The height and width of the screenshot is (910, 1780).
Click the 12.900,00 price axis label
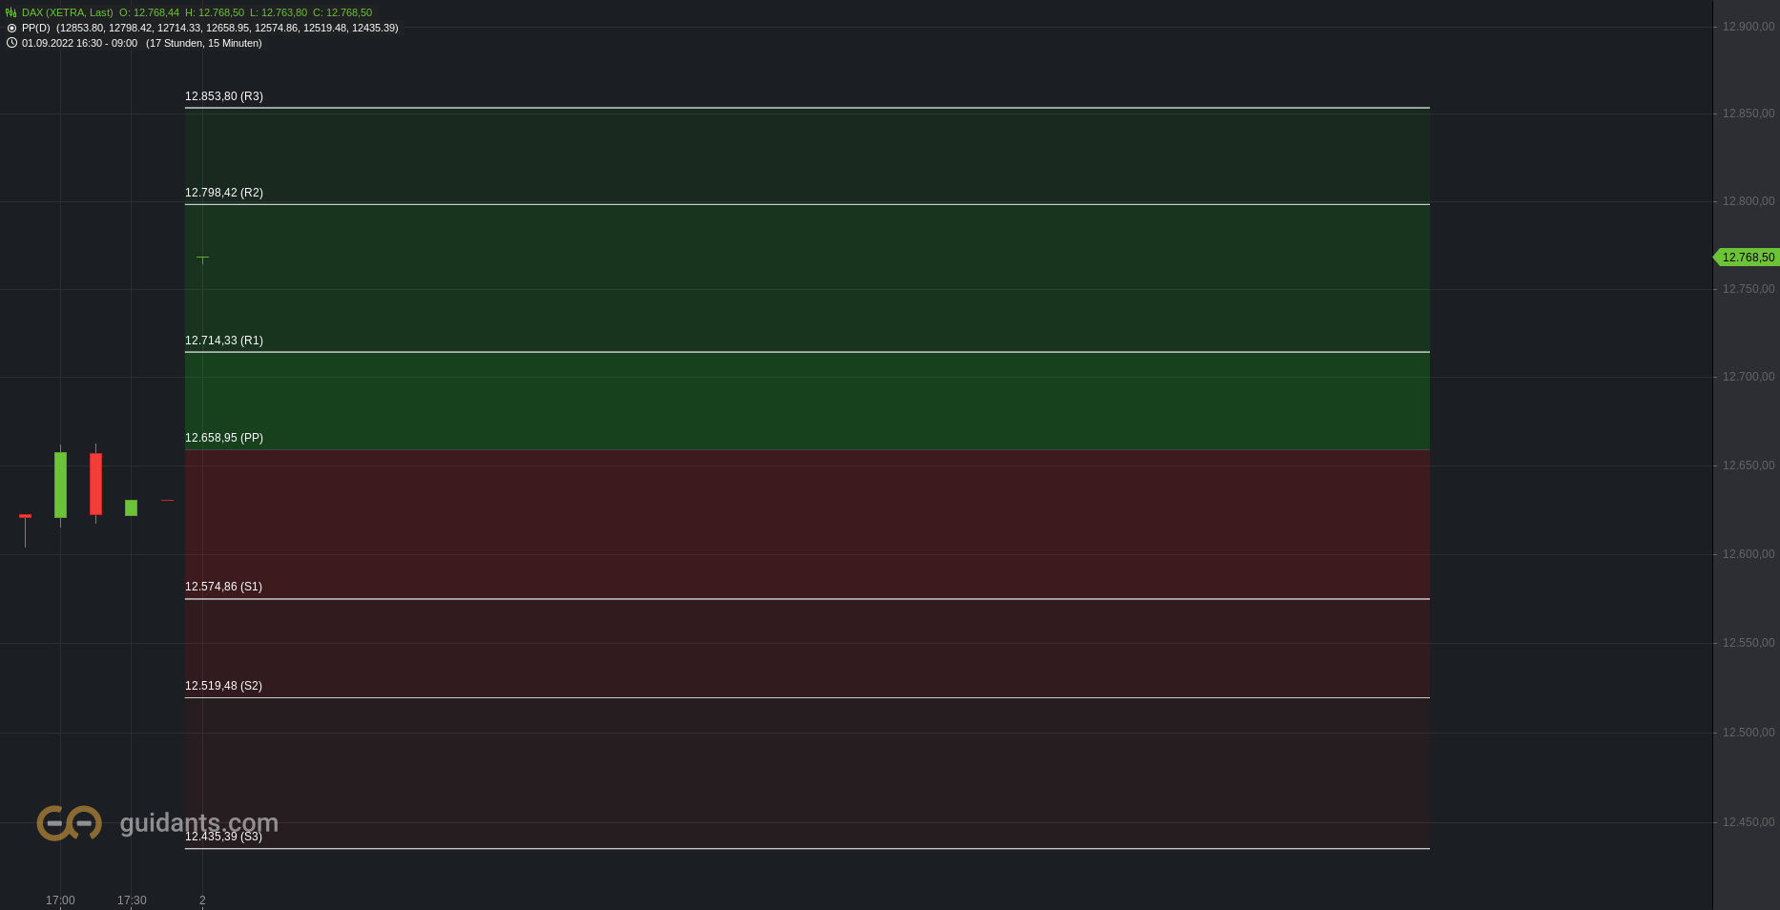[x=1749, y=27]
